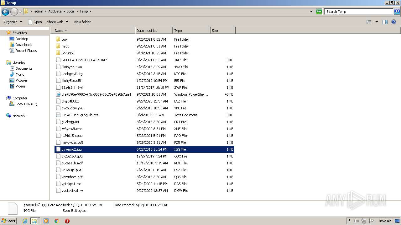Click the clock showing 8:52 AM

(x=385, y=221)
